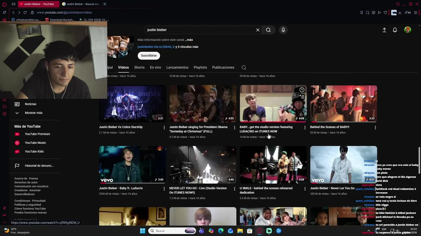Open options for Baby ft. Ludacris video
421x236 pixels.
tap(164, 189)
